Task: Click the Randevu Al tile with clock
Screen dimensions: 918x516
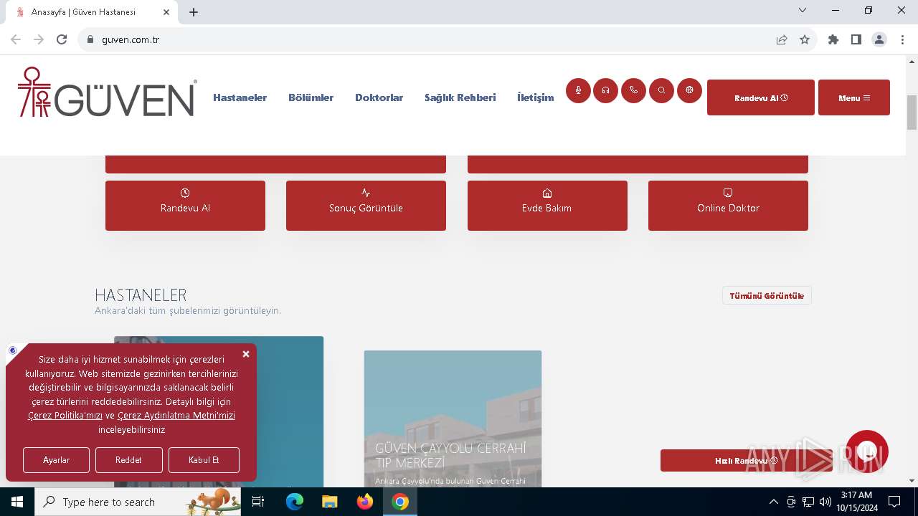Action: [185, 206]
